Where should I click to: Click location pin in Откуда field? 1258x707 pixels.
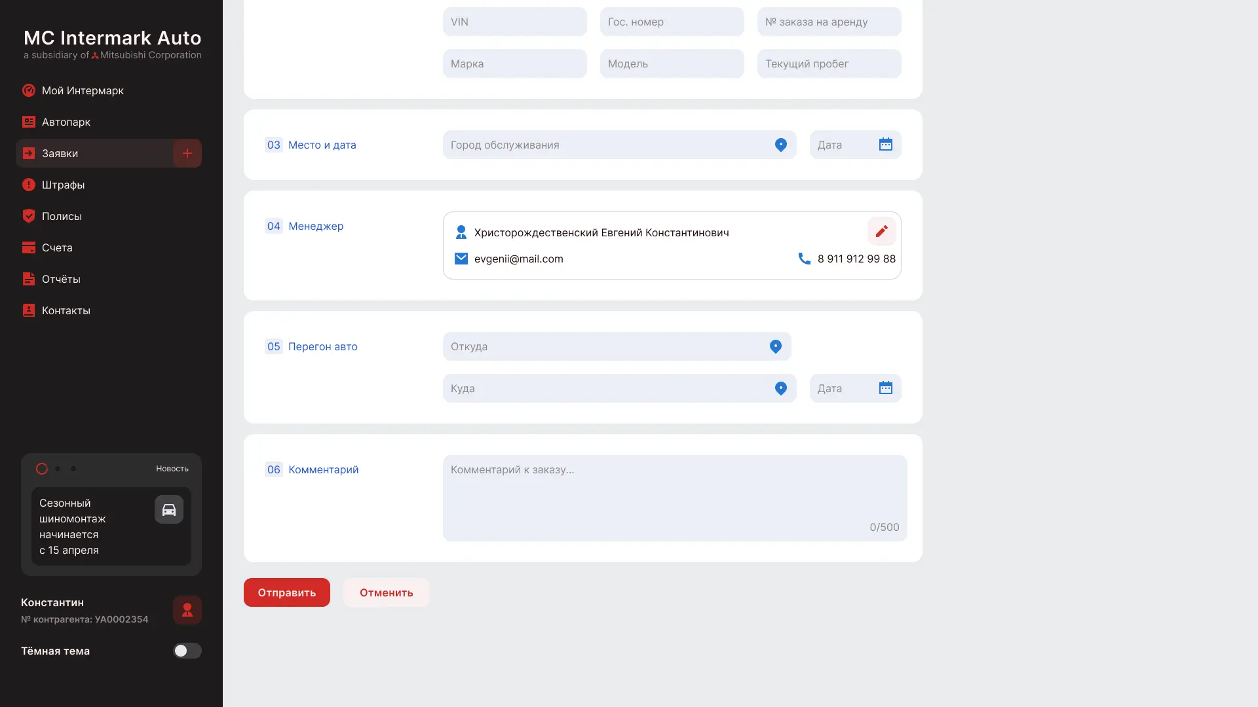776,346
